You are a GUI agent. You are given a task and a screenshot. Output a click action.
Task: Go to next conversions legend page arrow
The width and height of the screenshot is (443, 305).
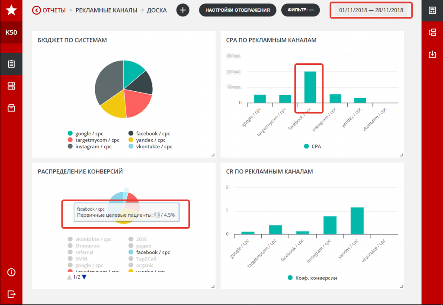click(x=84, y=277)
